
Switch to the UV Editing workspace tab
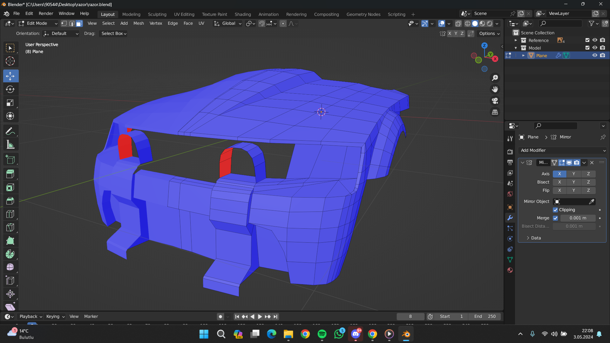pyautogui.click(x=184, y=14)
